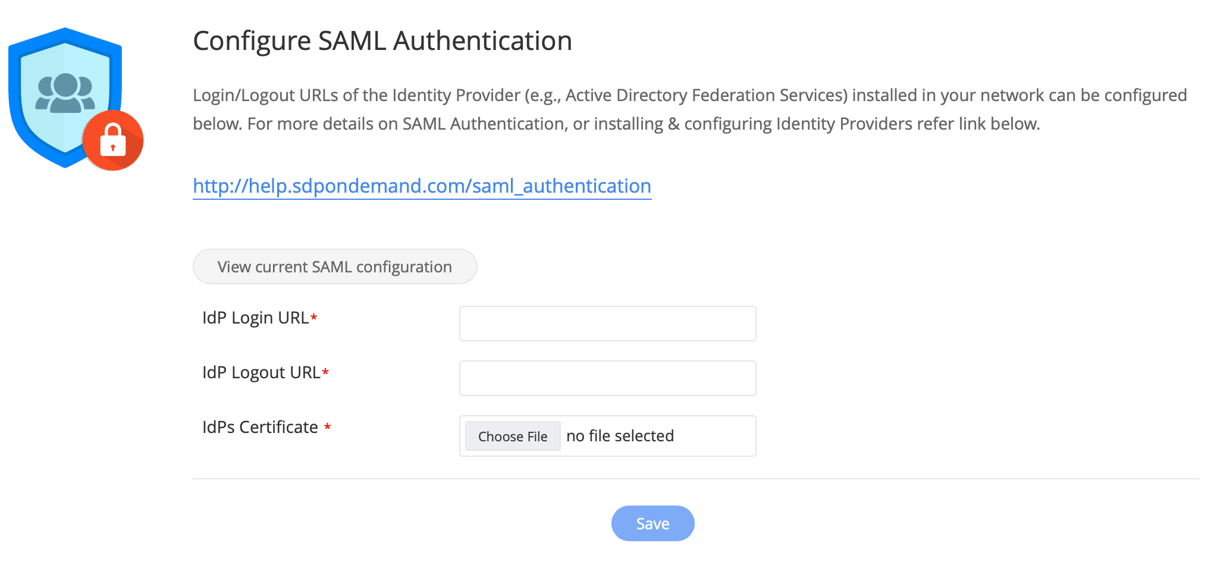This screenshot has height=565, width=1211.
Task: Click the IdP Login URL label
Action: coord(255,318)
